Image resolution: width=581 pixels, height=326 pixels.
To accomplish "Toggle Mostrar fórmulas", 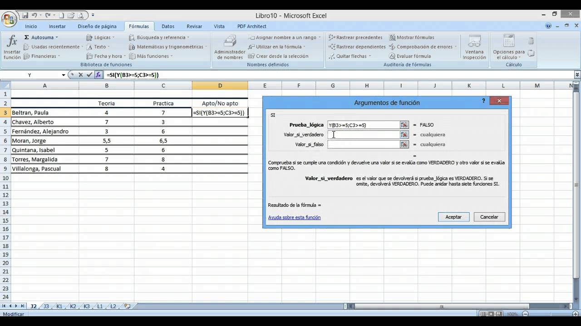I will pos(412,37).
